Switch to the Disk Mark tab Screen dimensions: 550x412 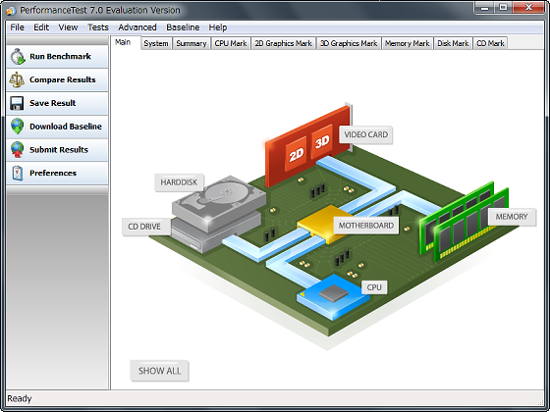coord(453,43)
